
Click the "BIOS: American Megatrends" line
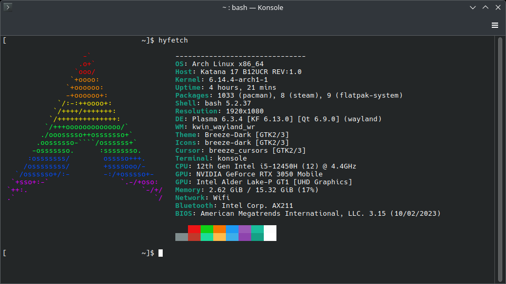coord(308,214)
